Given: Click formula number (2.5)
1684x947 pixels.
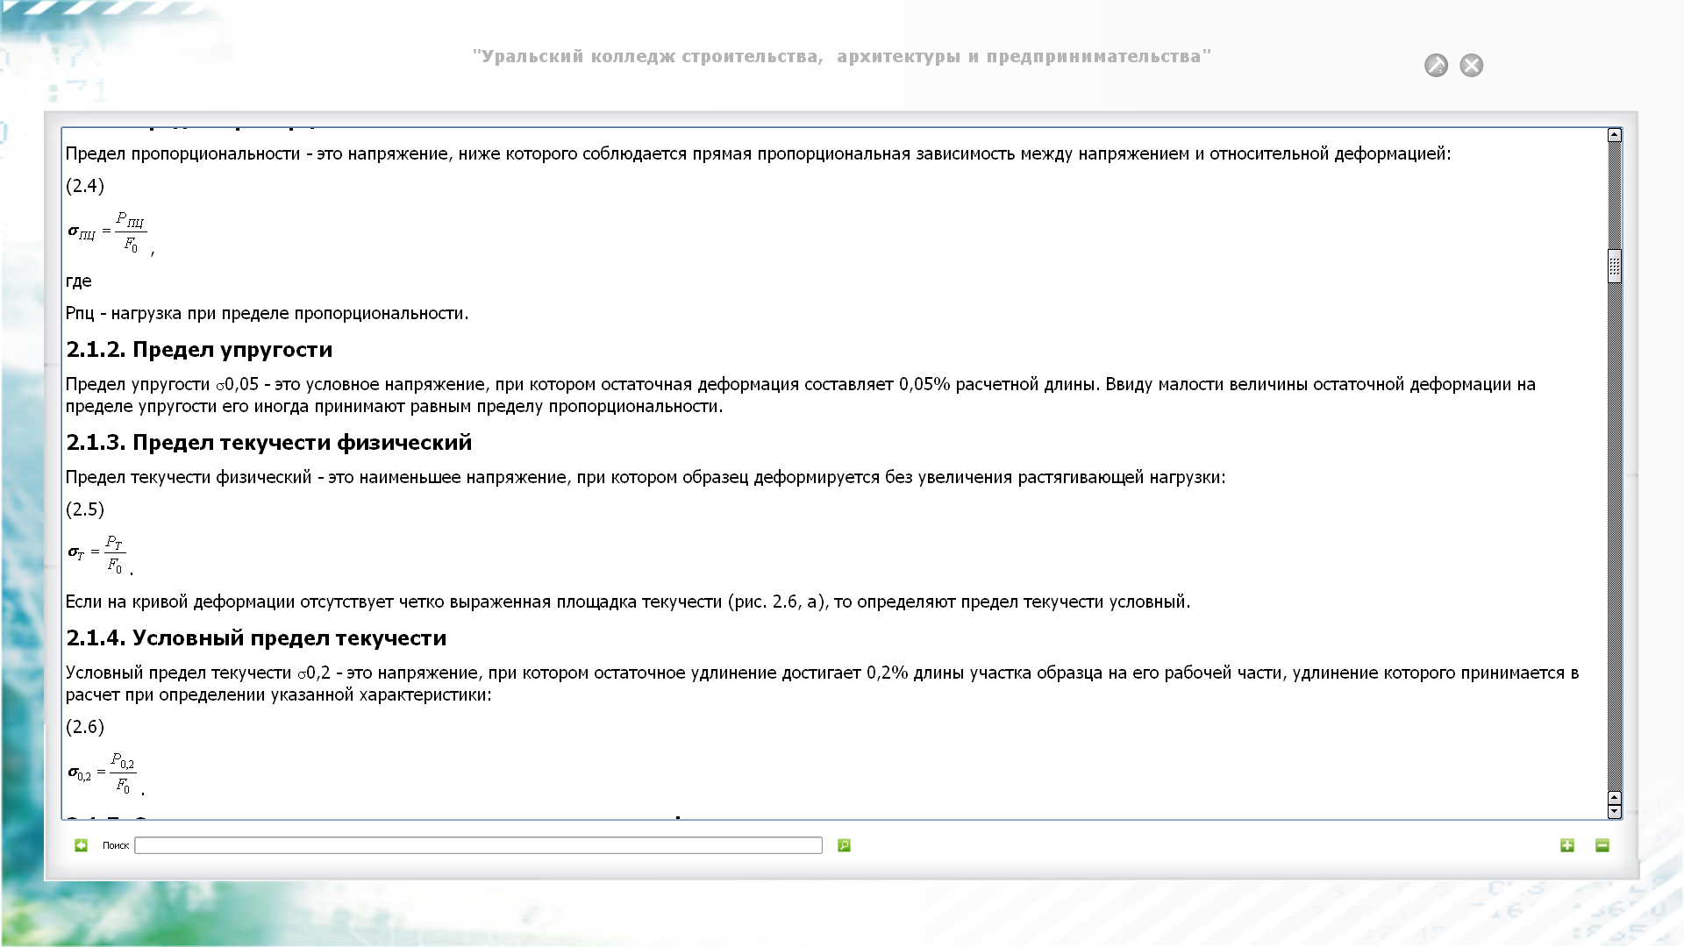Looking at the screenshot, I should pyautogui.click(x=85, y=509).
